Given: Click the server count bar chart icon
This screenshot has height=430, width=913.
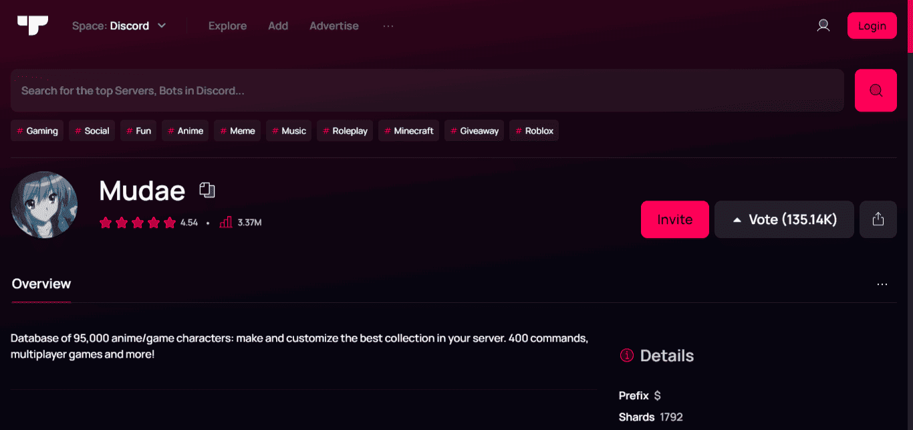Looking at the screenshot, I should point(225,222).
